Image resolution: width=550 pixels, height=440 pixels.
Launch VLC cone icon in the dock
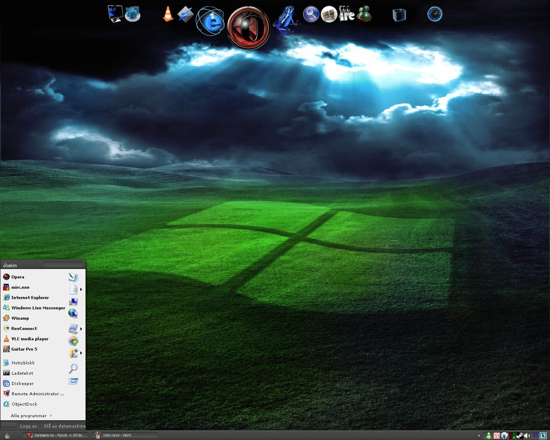point(168,14)
